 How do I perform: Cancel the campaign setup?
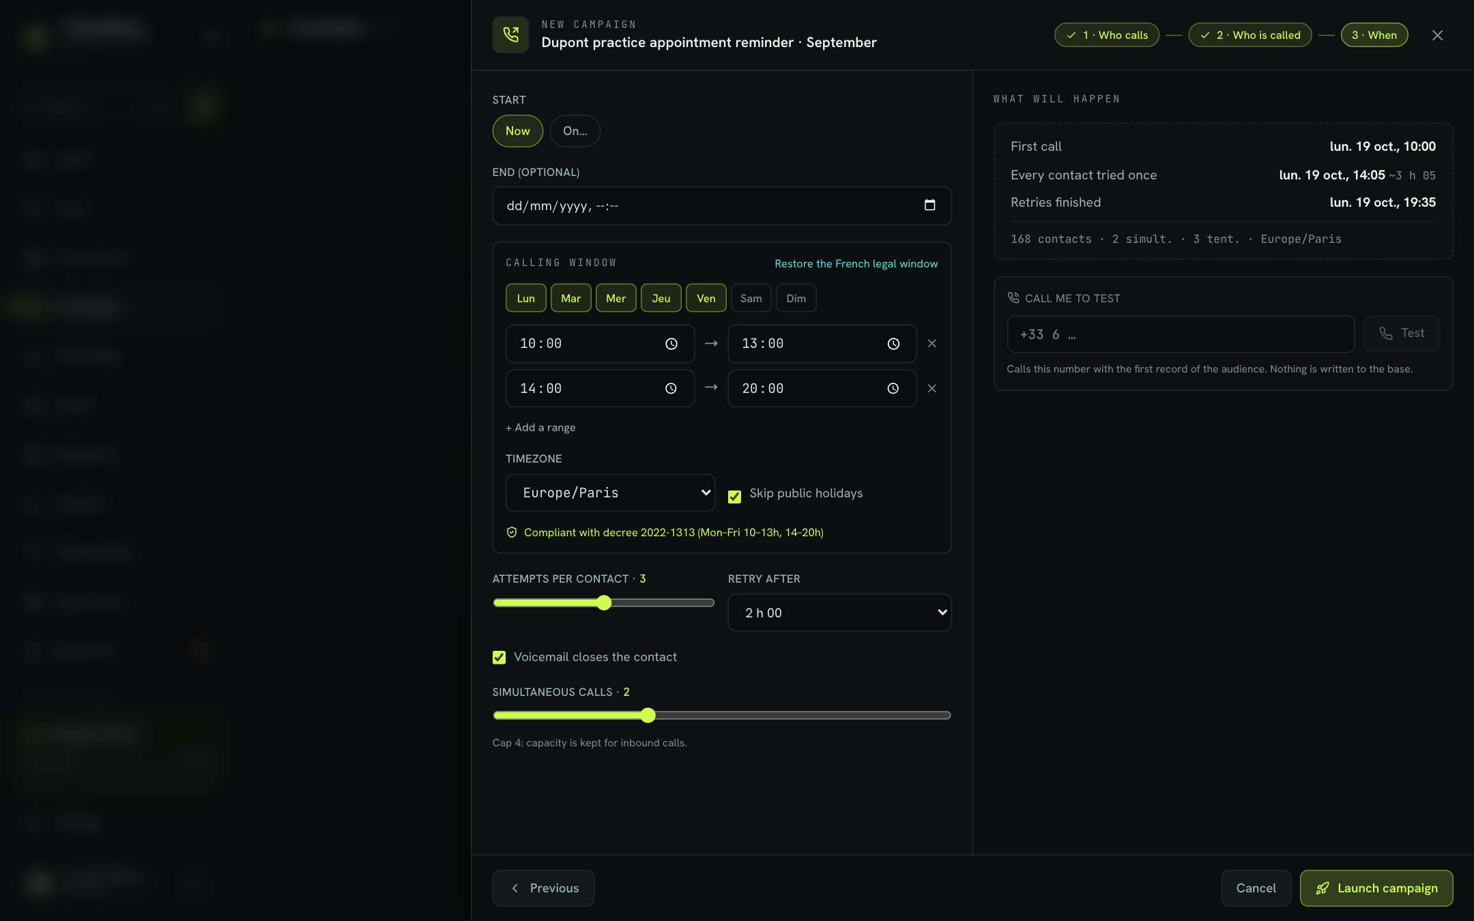1256,888
